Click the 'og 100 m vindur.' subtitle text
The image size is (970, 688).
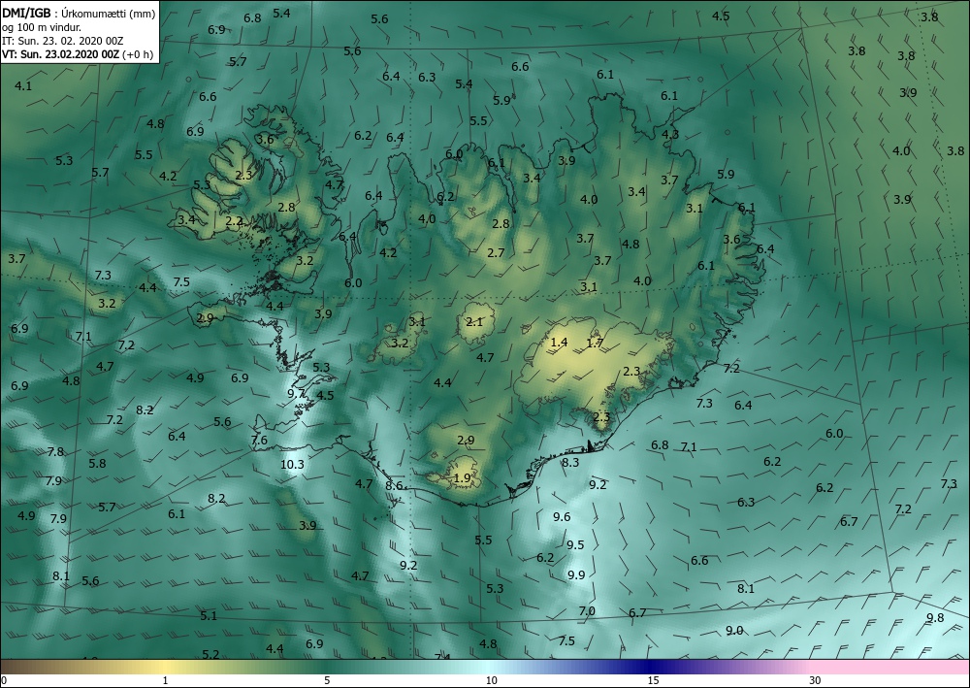coord(42,27)
